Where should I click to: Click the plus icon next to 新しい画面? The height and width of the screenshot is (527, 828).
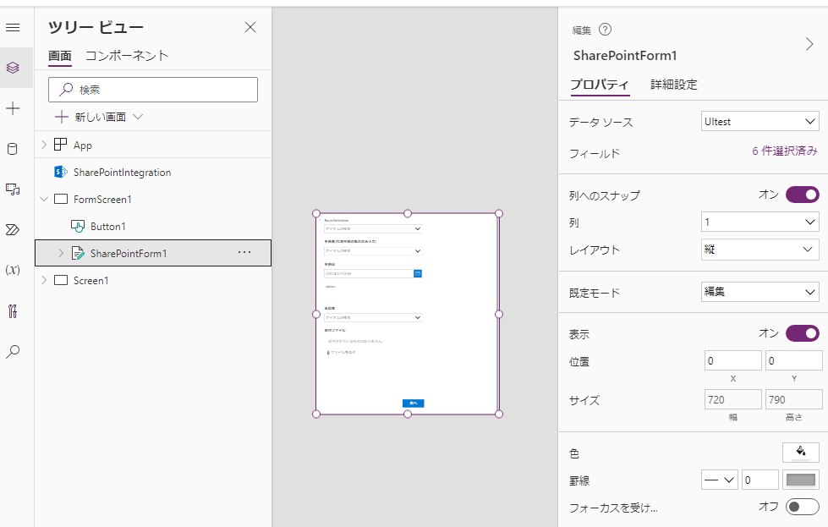click(x=62, y=117)
